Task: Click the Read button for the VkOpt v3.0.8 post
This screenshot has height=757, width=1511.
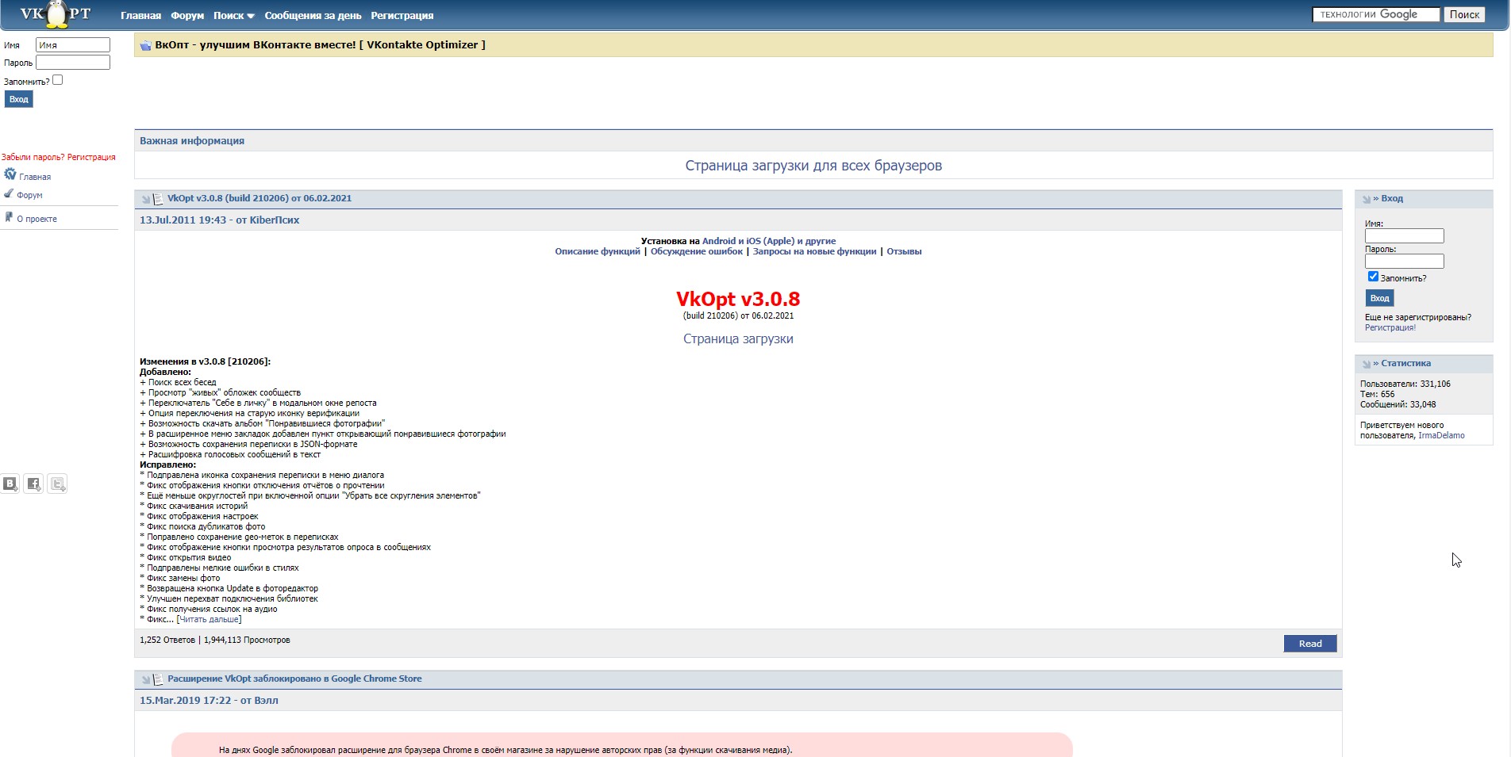Action: click(1310, 644)
